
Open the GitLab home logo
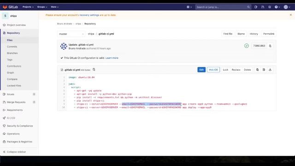(10, 7)
